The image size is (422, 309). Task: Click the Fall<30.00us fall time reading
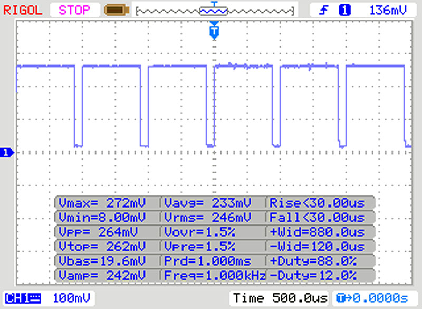point(317,218)
